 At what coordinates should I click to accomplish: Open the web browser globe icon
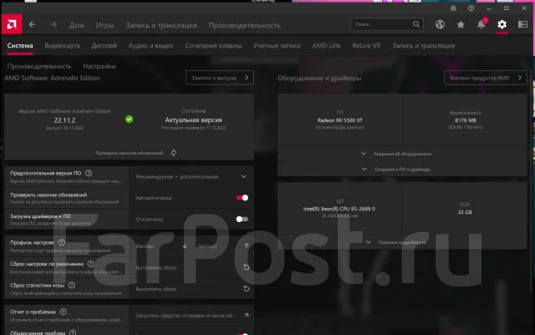click(x=440, y=24)
